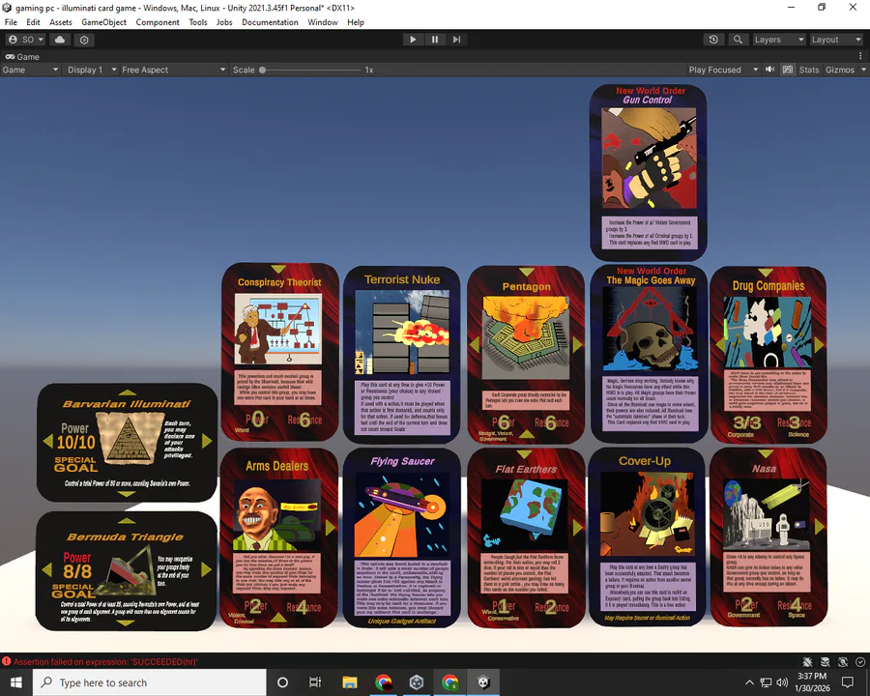
Task: Select the Nasa card
Action: pyautogui.click(x=768, y=537)
